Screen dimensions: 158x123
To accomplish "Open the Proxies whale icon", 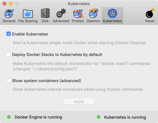I will [78, 14].
